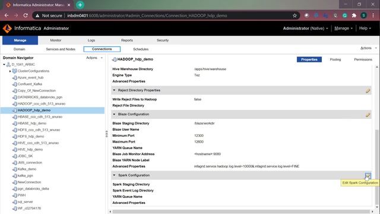Collapse Reject Directory Properties section
Viewport: 380px width, 214px height.
pyautogui.click(x=114, y=90)
